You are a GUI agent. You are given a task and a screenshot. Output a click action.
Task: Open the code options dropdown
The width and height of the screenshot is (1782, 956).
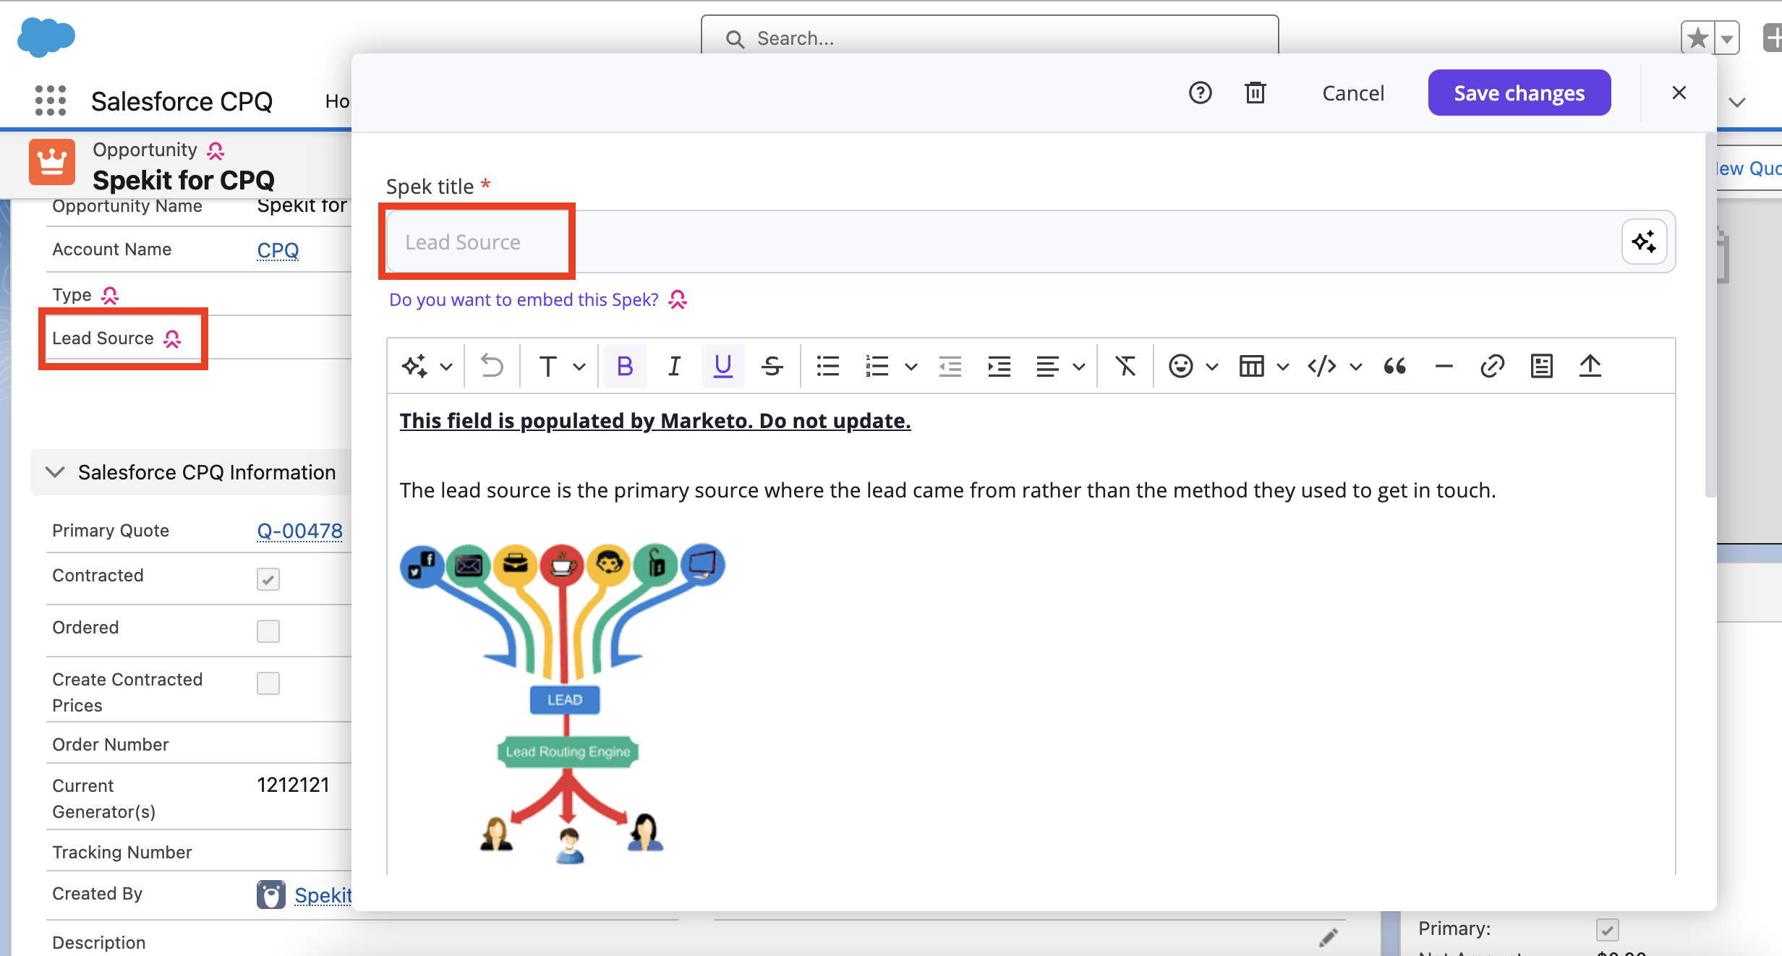pyautogui.click(x=1356, y=367)
